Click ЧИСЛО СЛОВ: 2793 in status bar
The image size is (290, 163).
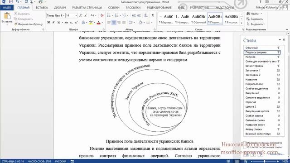(x=39, y=161)
